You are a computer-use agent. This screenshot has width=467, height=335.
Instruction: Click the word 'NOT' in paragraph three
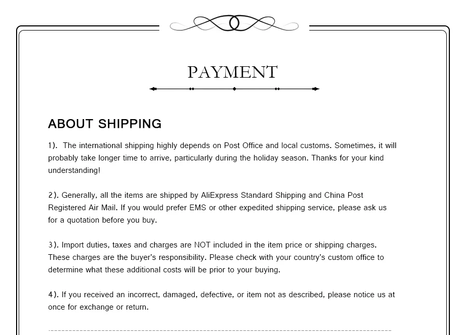click(x=202, y=244)
